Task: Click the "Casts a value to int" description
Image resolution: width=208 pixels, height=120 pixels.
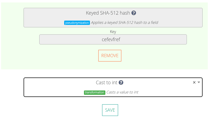Action: tap(122, 92)
